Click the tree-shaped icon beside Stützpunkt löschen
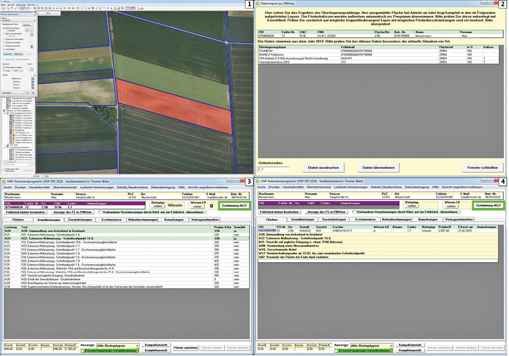509x356 pixels. pos(32,46)
